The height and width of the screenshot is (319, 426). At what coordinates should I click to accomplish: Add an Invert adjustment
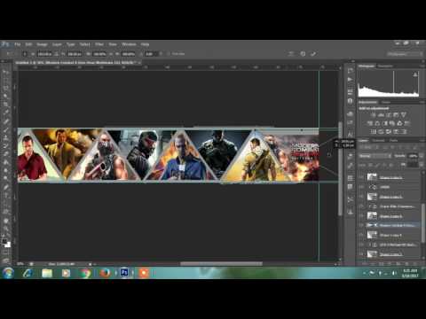pyautogui.click(x=374, y=131)
